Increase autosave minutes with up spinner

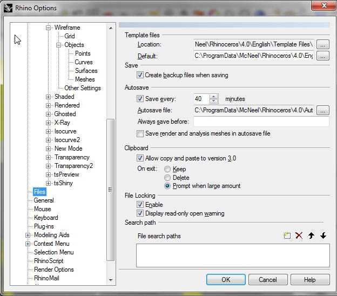[x=213, y=97]
